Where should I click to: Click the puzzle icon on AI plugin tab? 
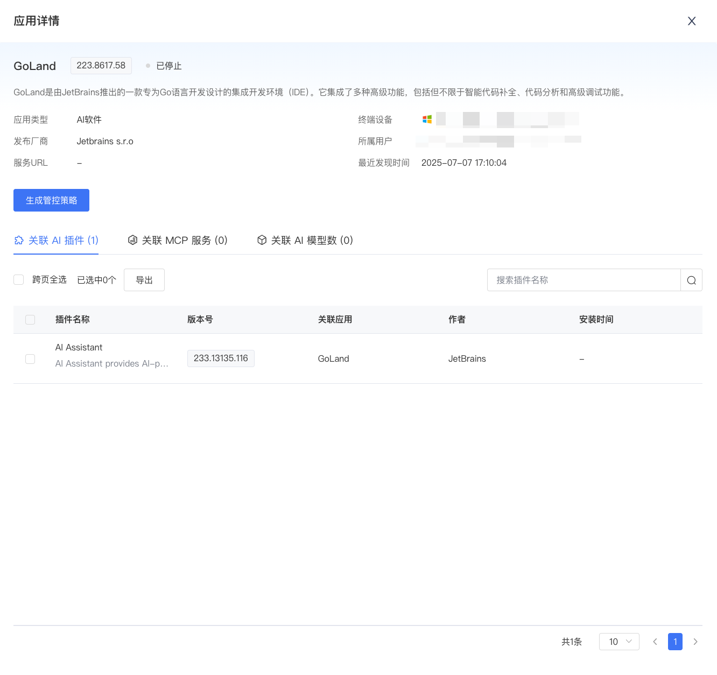(19, 240)
